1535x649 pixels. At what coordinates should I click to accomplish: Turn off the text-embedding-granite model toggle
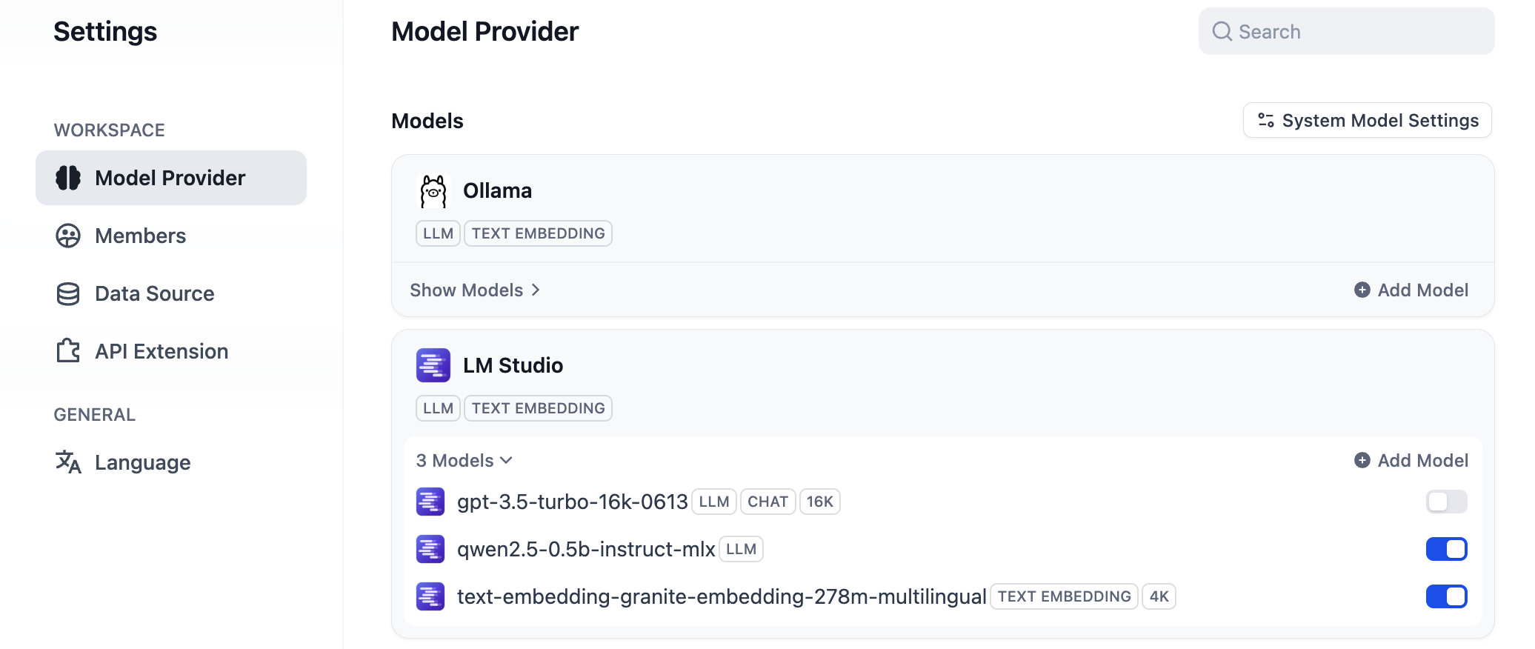[1446, 596]
